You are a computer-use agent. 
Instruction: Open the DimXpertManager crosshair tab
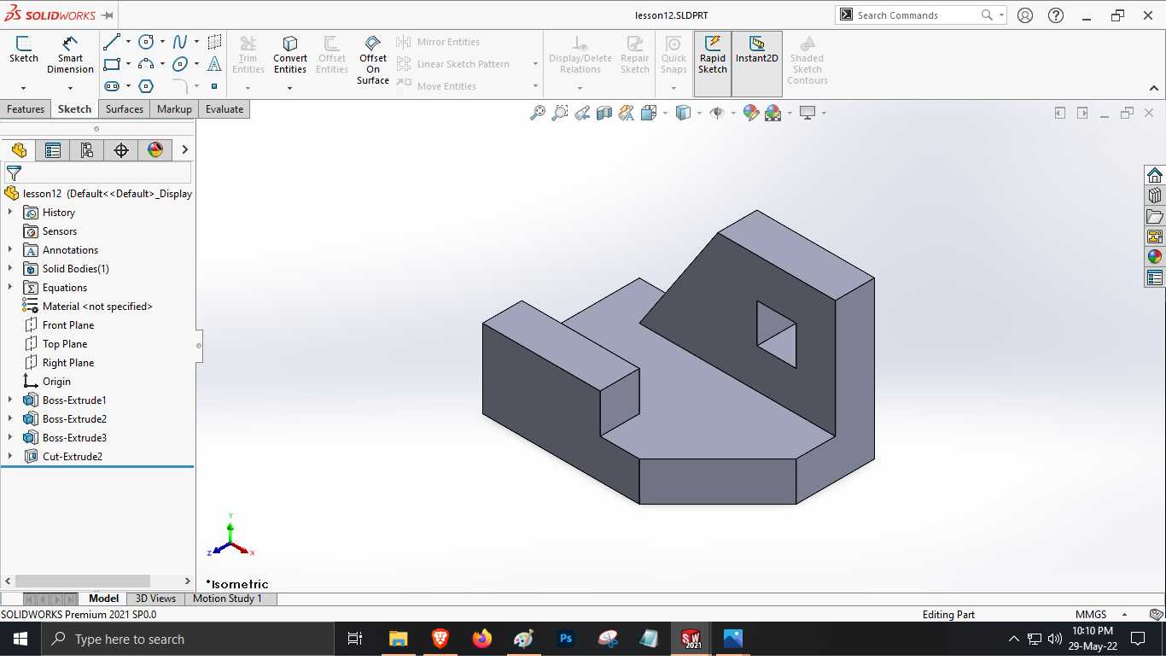point(121,150)
